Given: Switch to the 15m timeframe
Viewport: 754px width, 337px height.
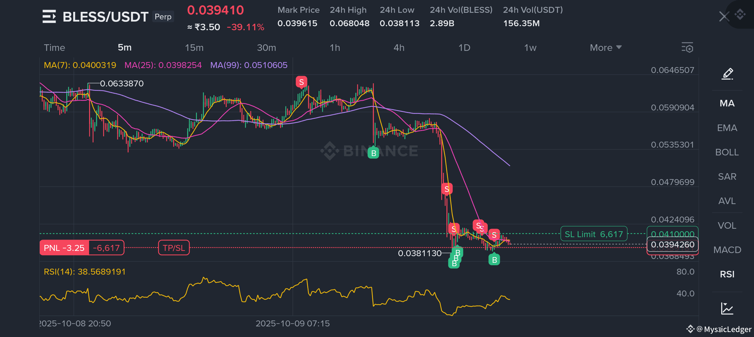Looking at the screenshot, I should [x=194, y=48].
